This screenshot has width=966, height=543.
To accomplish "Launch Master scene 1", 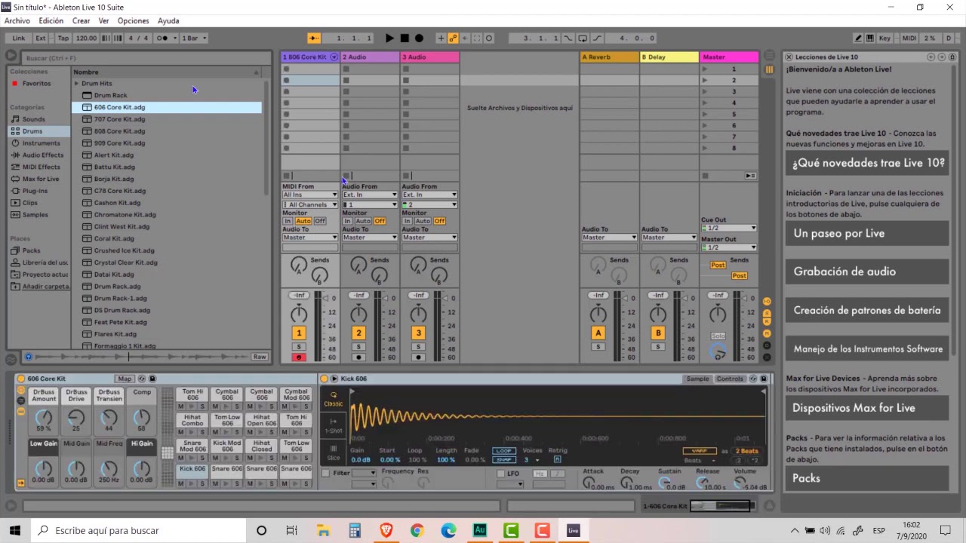I will point(705,69).
